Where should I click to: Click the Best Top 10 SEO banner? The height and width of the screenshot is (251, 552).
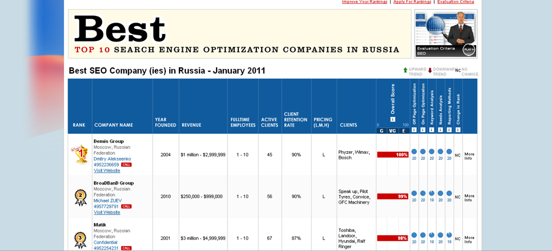pyautogui.click(x=239, y=34)
